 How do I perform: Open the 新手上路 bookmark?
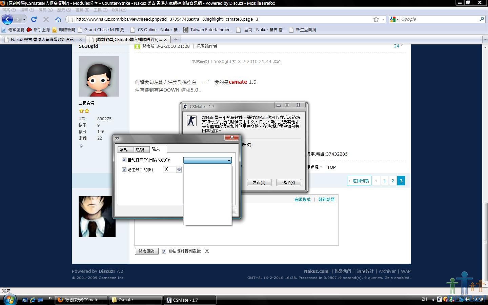point(38,30)
